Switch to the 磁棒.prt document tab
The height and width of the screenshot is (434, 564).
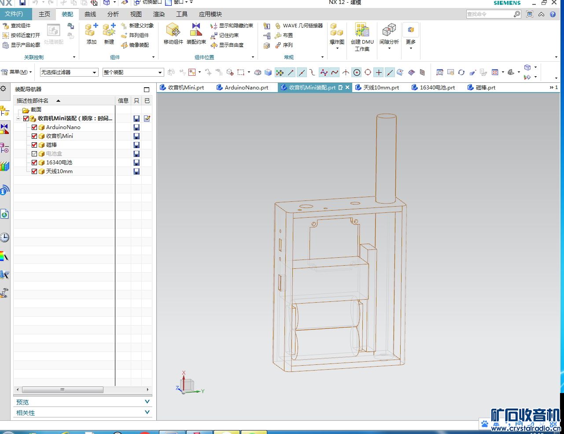[x=482, y=88]
